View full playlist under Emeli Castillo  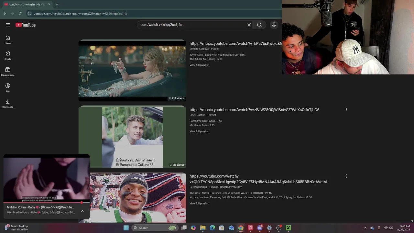point(199,131)
